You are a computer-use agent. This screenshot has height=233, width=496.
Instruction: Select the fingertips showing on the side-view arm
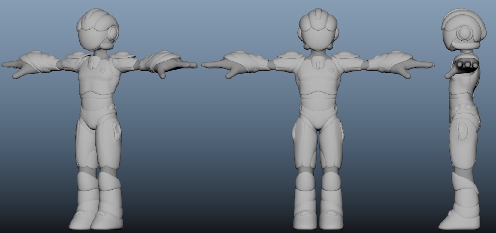point(468,65)
